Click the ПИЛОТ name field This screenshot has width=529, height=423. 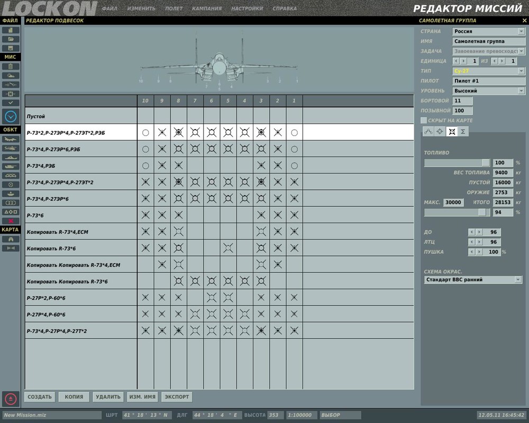point(488,81)
